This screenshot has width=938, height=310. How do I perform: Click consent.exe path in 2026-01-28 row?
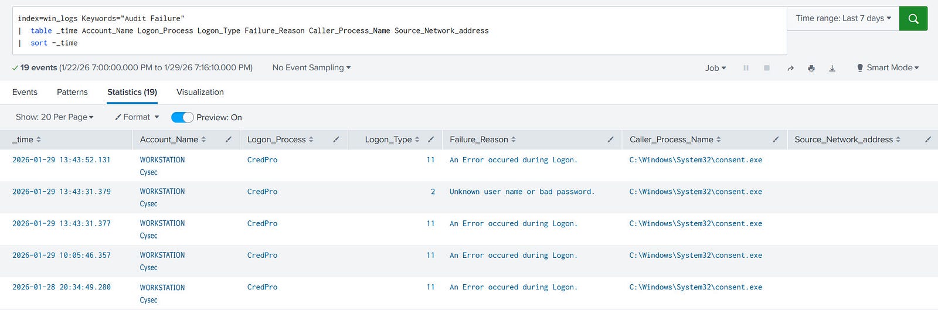point(696,287)
